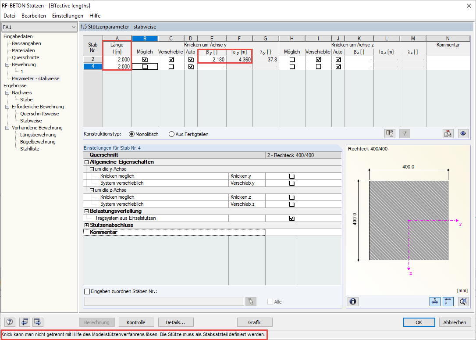Toggle Verschieblich y-axis for Stab 2

(x=171, y=60)
